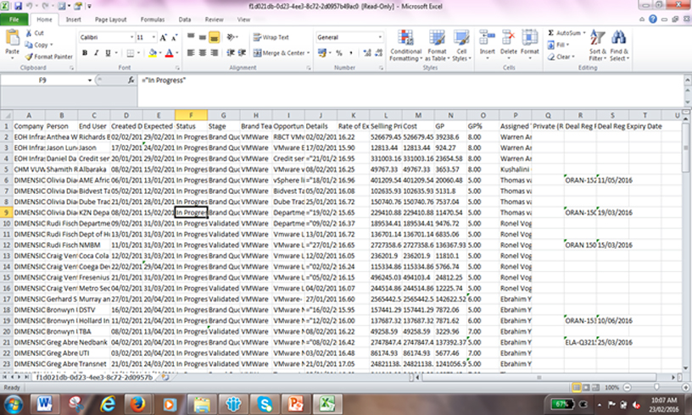Viewport: 692px width, 415px height.
Task: Open the Fill button in Editing
Action: point(558,45)
